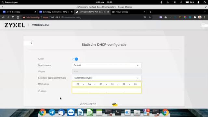Open the Chrome extensions puzzle icon
The width and height of the screenshot is (208, 117).
195,17
